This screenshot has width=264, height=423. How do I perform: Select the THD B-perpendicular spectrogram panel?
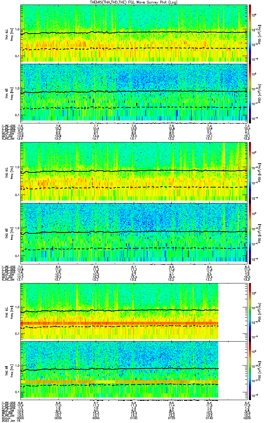tap(133, 172)
